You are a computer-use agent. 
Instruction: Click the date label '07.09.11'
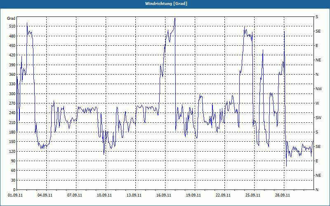(75, 195)
